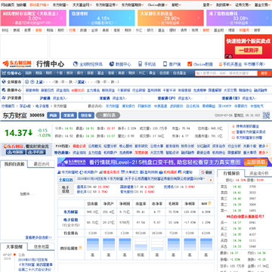Screen dimensions: 272x272
Task: Click the 手机版 download button
Action: (36, 152)
